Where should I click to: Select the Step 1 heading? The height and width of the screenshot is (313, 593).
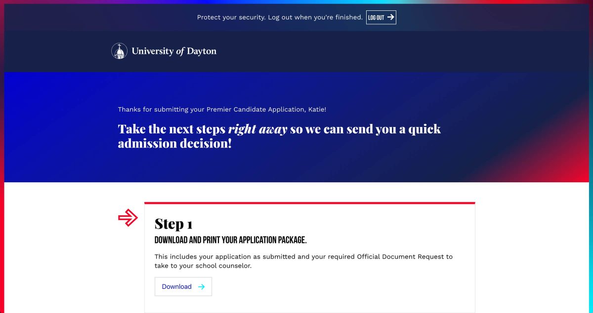pos(173,224)
